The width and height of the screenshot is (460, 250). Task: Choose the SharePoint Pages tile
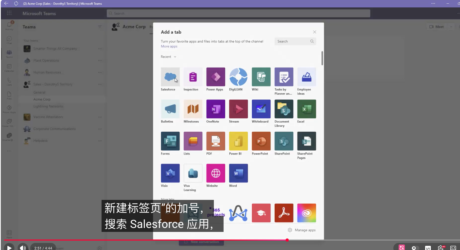[307, 141]
